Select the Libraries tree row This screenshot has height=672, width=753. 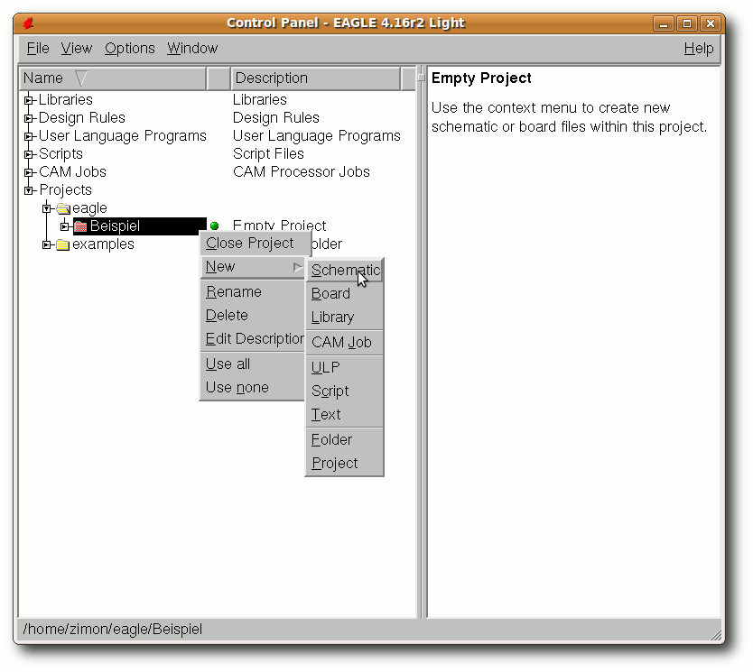click(x=65, y=100)
